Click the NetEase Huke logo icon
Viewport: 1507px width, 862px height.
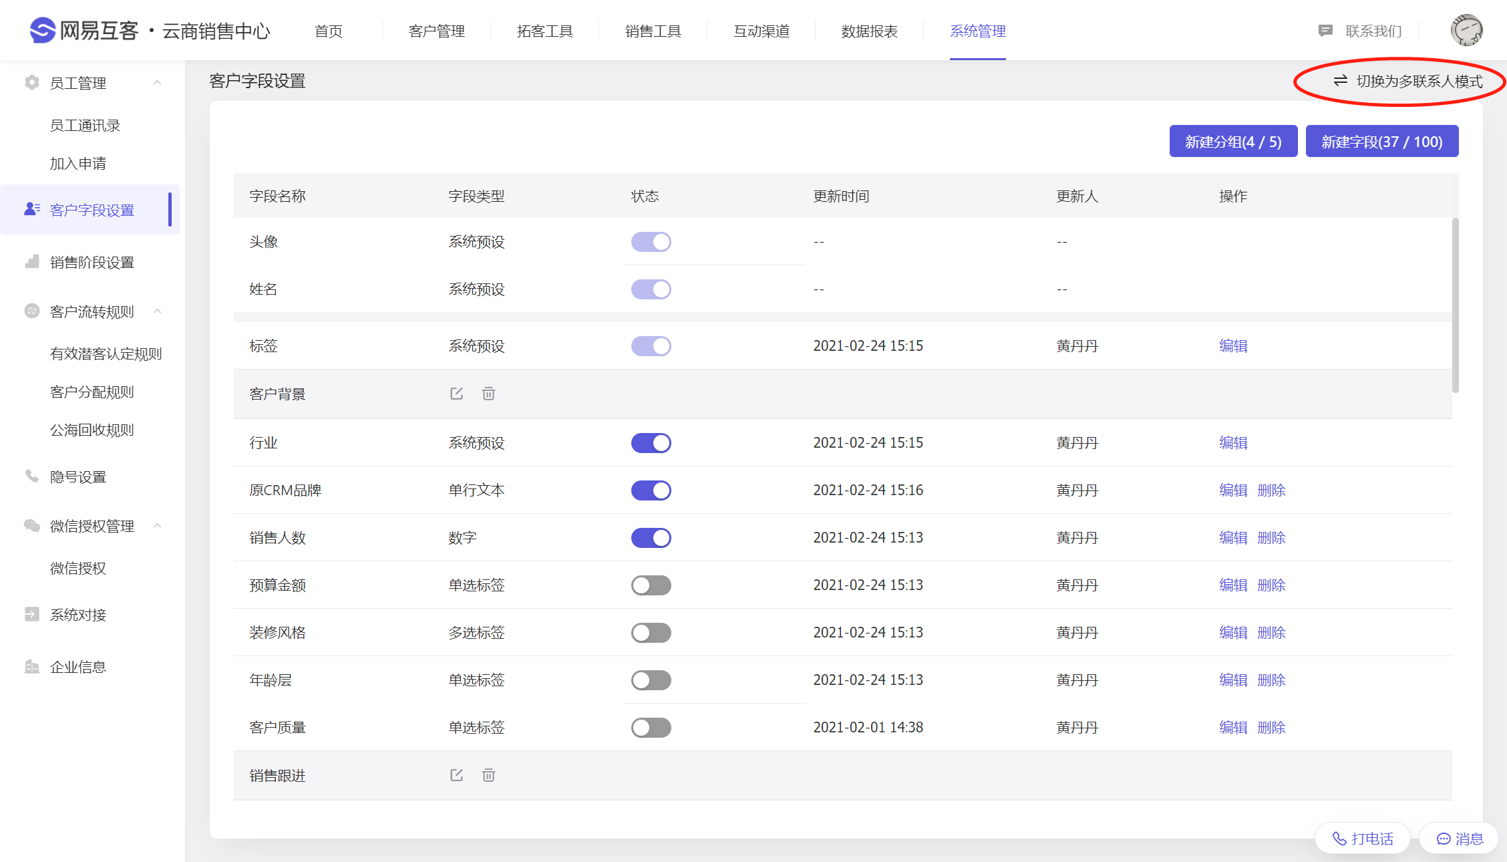(x=43, y=30)
